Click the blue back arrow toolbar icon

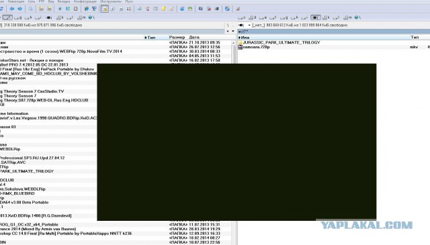(12, 9)
